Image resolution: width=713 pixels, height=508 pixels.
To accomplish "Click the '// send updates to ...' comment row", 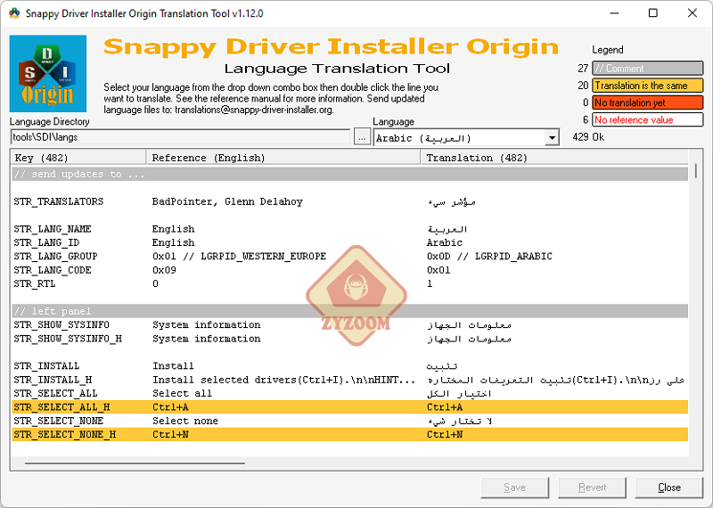I will click(x=349, y=174).
